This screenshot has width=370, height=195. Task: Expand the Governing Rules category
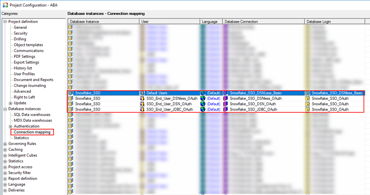[x=5, y=144]
